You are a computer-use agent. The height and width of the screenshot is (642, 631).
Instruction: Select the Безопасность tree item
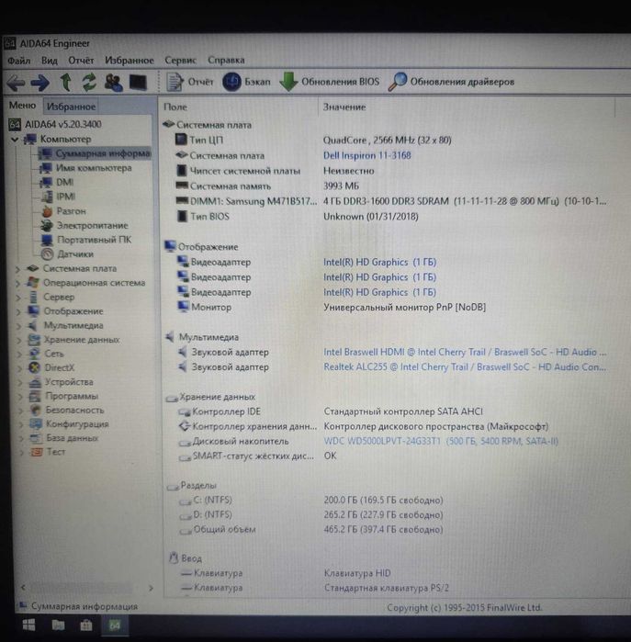67,410
